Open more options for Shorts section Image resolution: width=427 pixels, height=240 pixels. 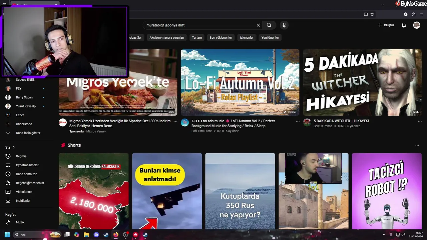(x=417, y=145)
